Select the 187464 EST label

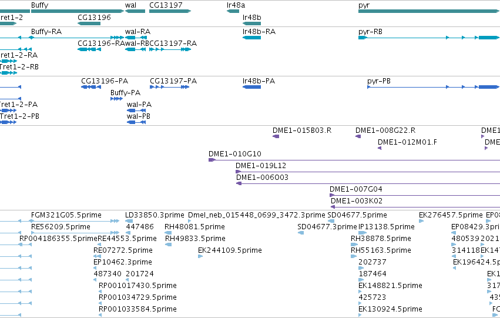(x=373, y=275)
